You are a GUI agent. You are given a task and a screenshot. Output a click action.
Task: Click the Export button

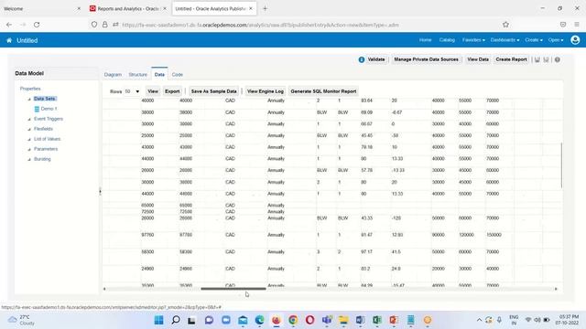click(x=172, y=91)
